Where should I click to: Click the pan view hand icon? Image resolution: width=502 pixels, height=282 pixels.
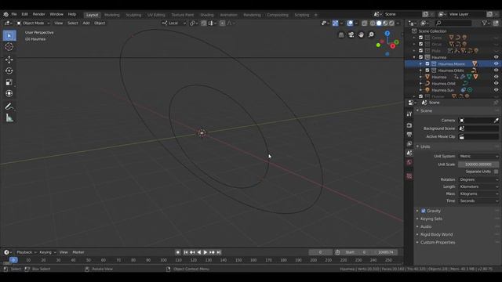coord(361,34)
